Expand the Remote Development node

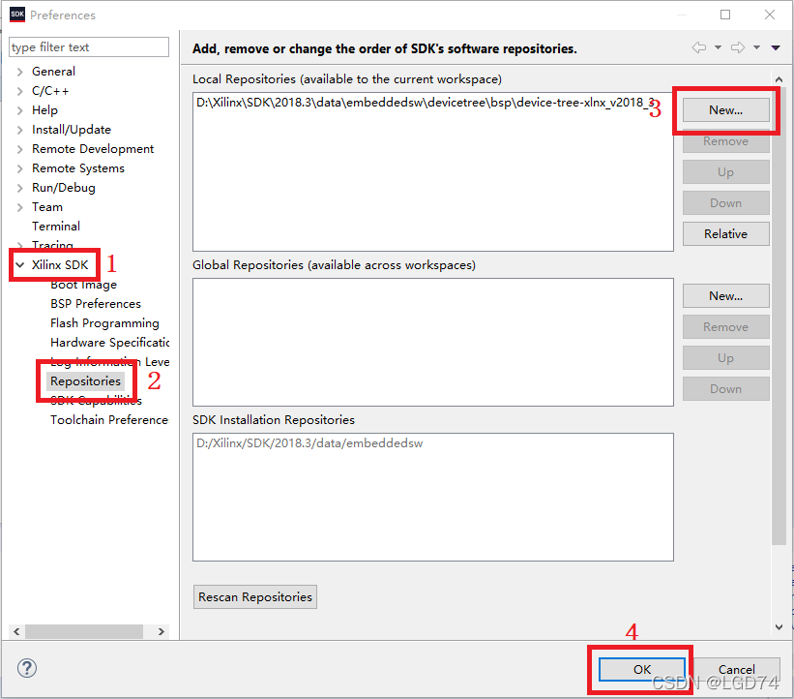(x=19, y=149)
